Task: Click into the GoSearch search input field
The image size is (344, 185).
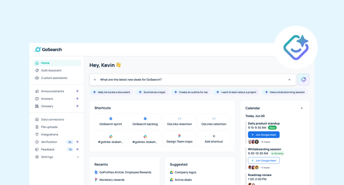Action: point(191,80)
